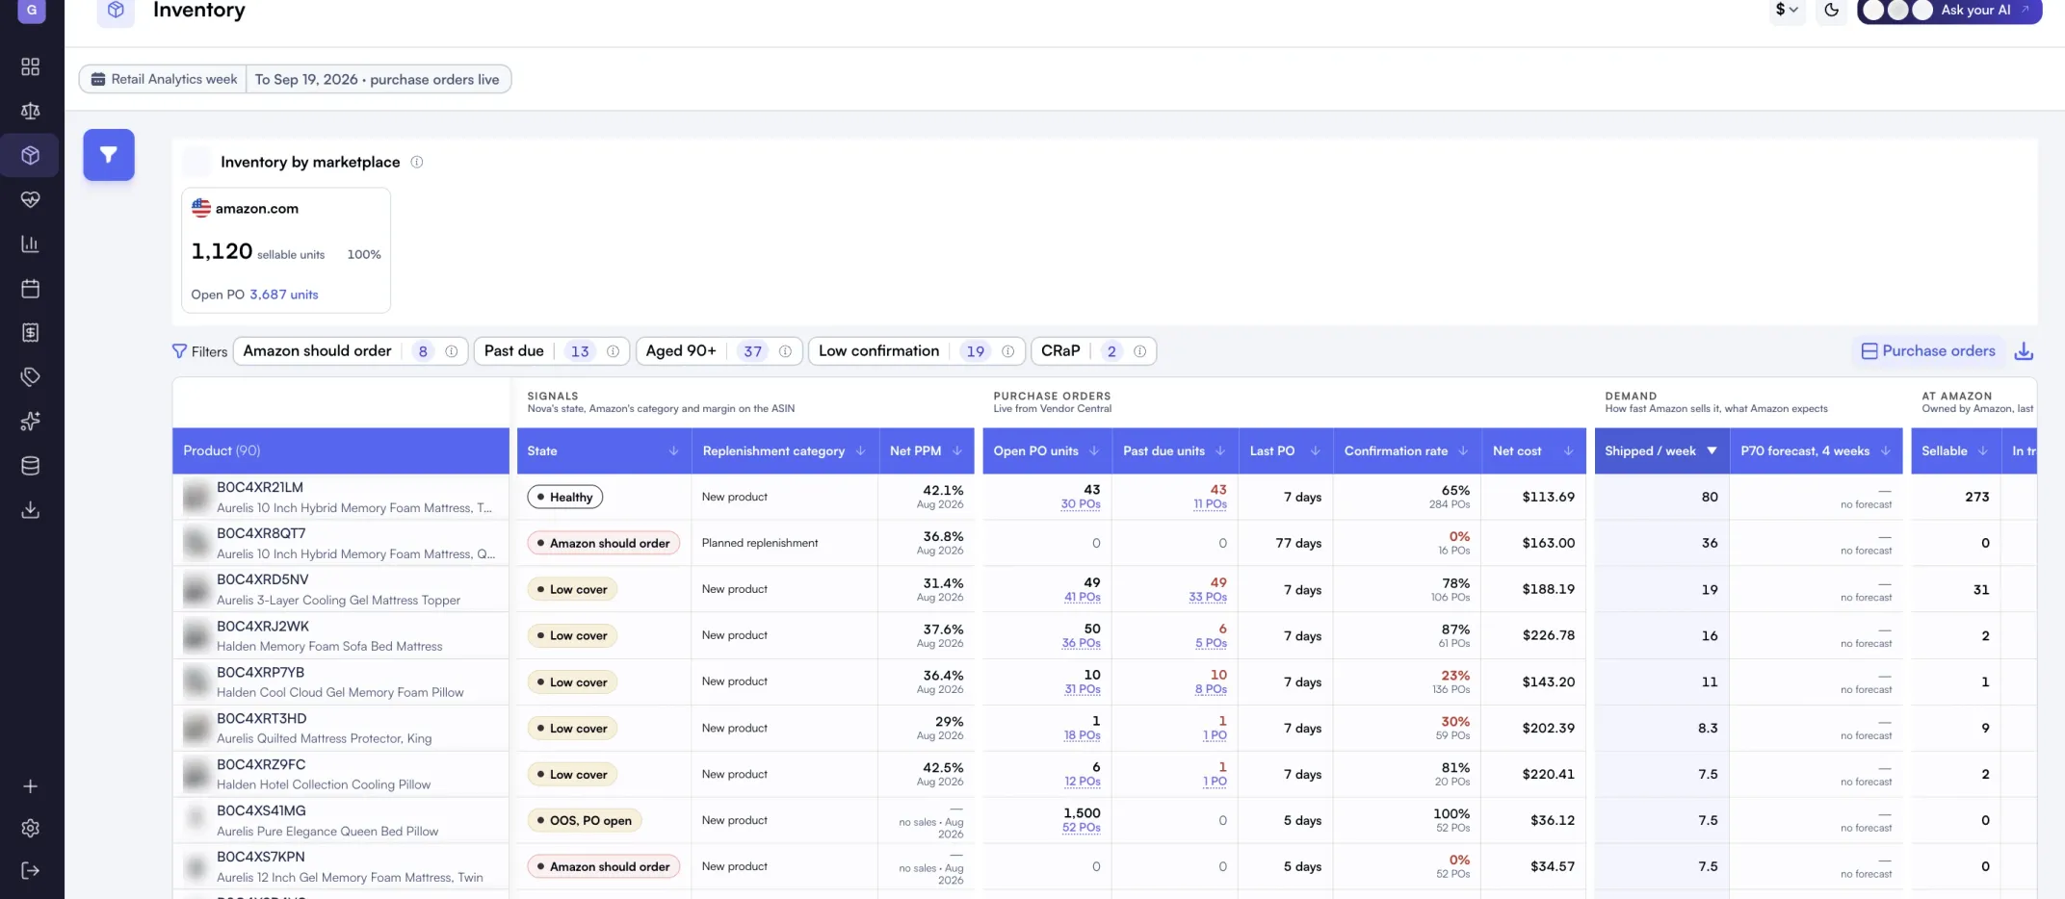Open the 30 POs link for B0C4XR21LM
Viewport: 2065px width, 899px height.
pyautogui.click(x=1080, y=504)
